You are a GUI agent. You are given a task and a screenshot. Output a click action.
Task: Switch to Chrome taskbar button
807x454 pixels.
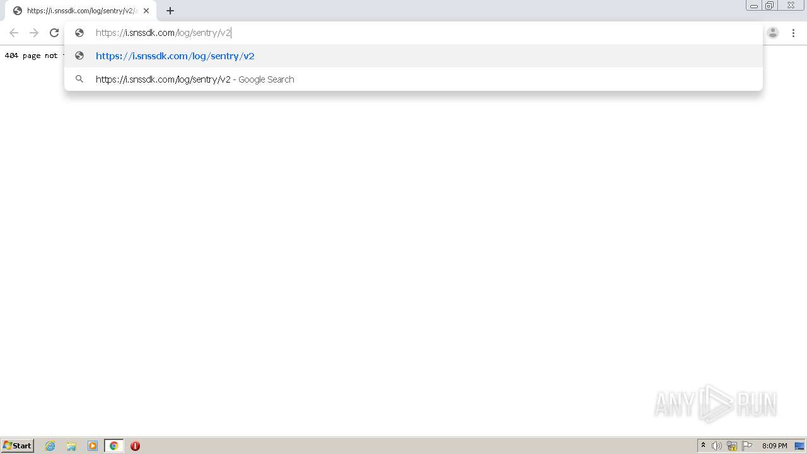[114, 446]
